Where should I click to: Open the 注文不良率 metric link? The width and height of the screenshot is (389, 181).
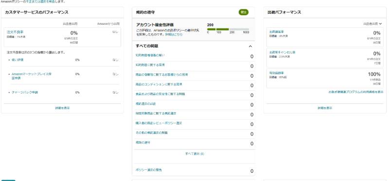point(15,32)
